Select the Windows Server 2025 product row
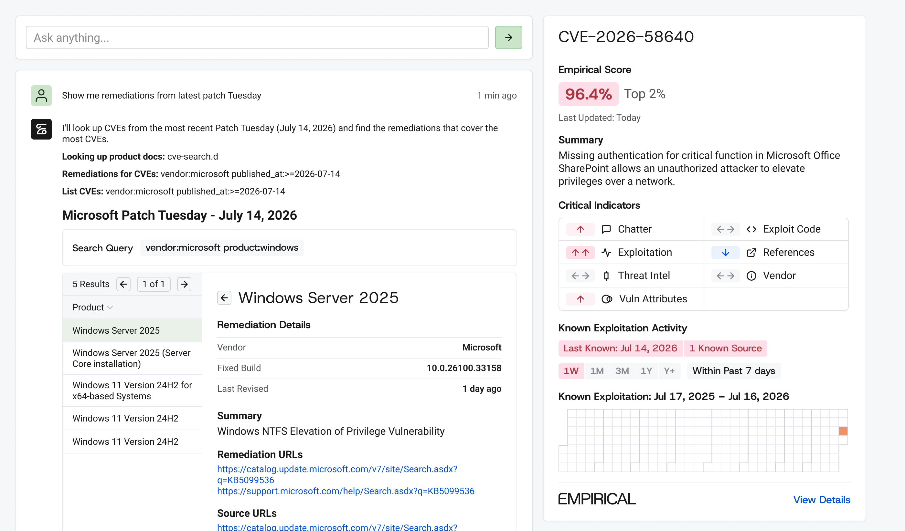This screenshot has height=531, width=905. [x=132, y=330]
